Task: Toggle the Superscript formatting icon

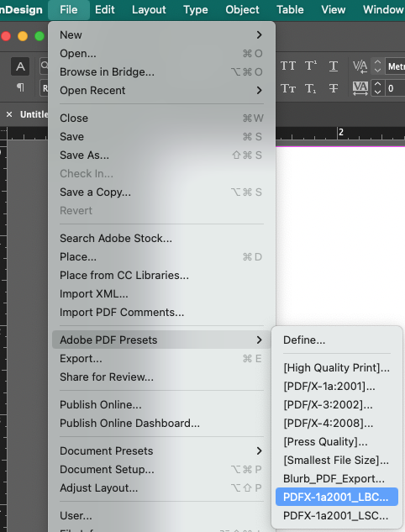Action: pyautogui.click(x=311, y=66)
